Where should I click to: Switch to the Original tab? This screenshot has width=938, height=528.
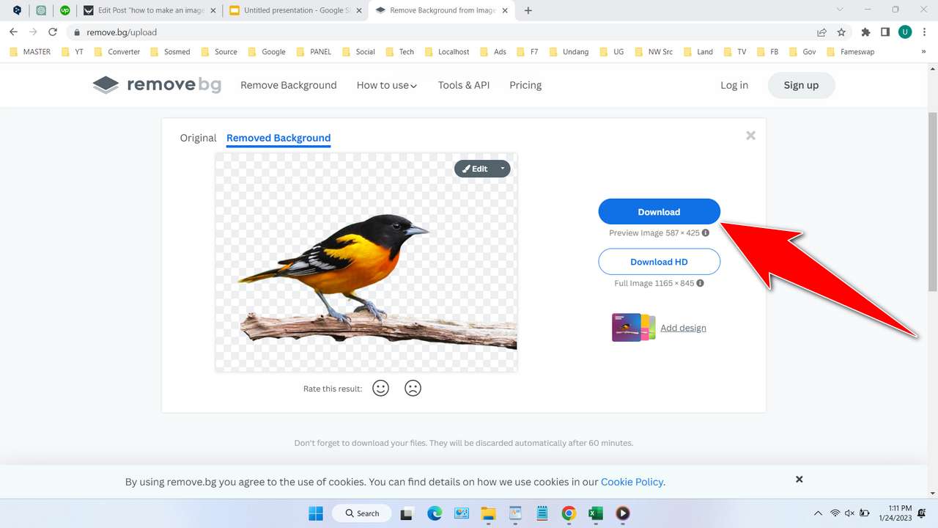coord(198,138)
